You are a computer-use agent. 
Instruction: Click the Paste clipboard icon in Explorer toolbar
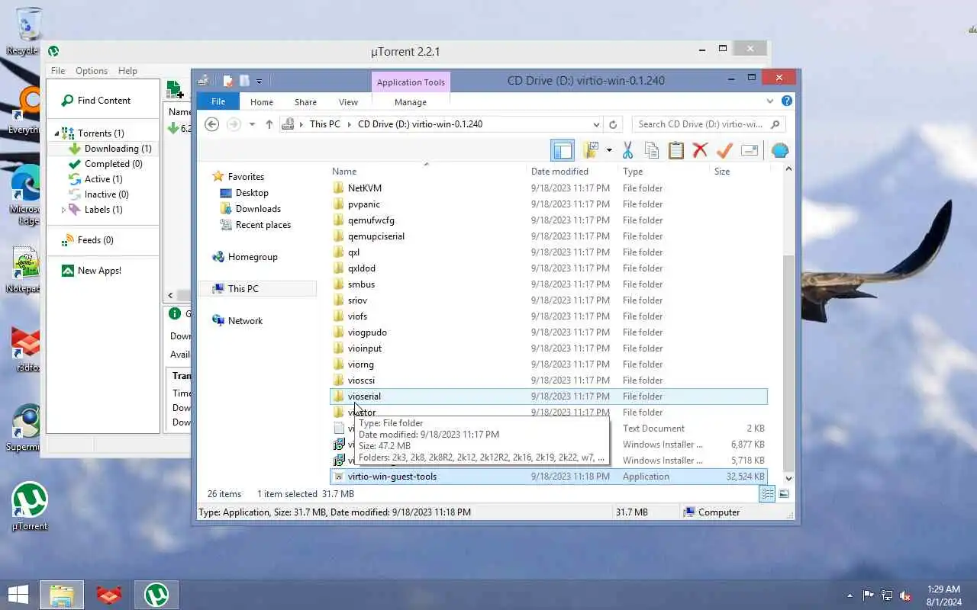tap(676, 150)
